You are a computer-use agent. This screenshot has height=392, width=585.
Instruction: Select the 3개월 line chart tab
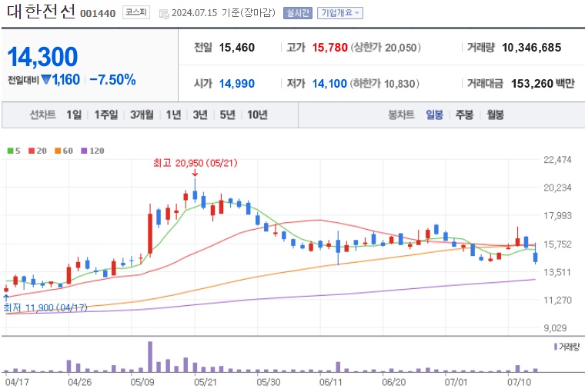click(142, 115)
